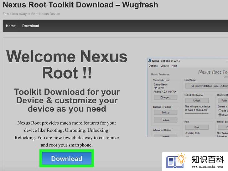Viewport: 228px width, 171px height.
Task: Click the Nexus Root Toolkit screenshot image
Action: point(187,97)
